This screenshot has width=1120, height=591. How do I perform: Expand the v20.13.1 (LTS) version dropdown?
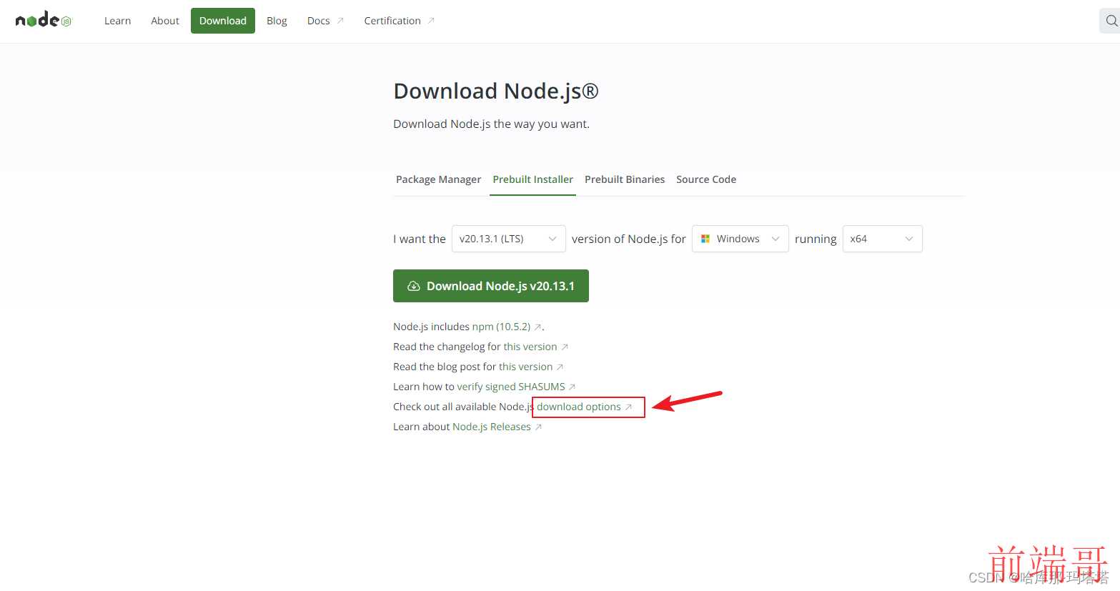pyautogui.click(x=509, y=239)
